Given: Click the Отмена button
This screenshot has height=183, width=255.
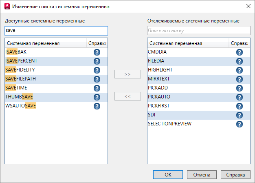Looking at the screenshot, I should pos(202,174).
